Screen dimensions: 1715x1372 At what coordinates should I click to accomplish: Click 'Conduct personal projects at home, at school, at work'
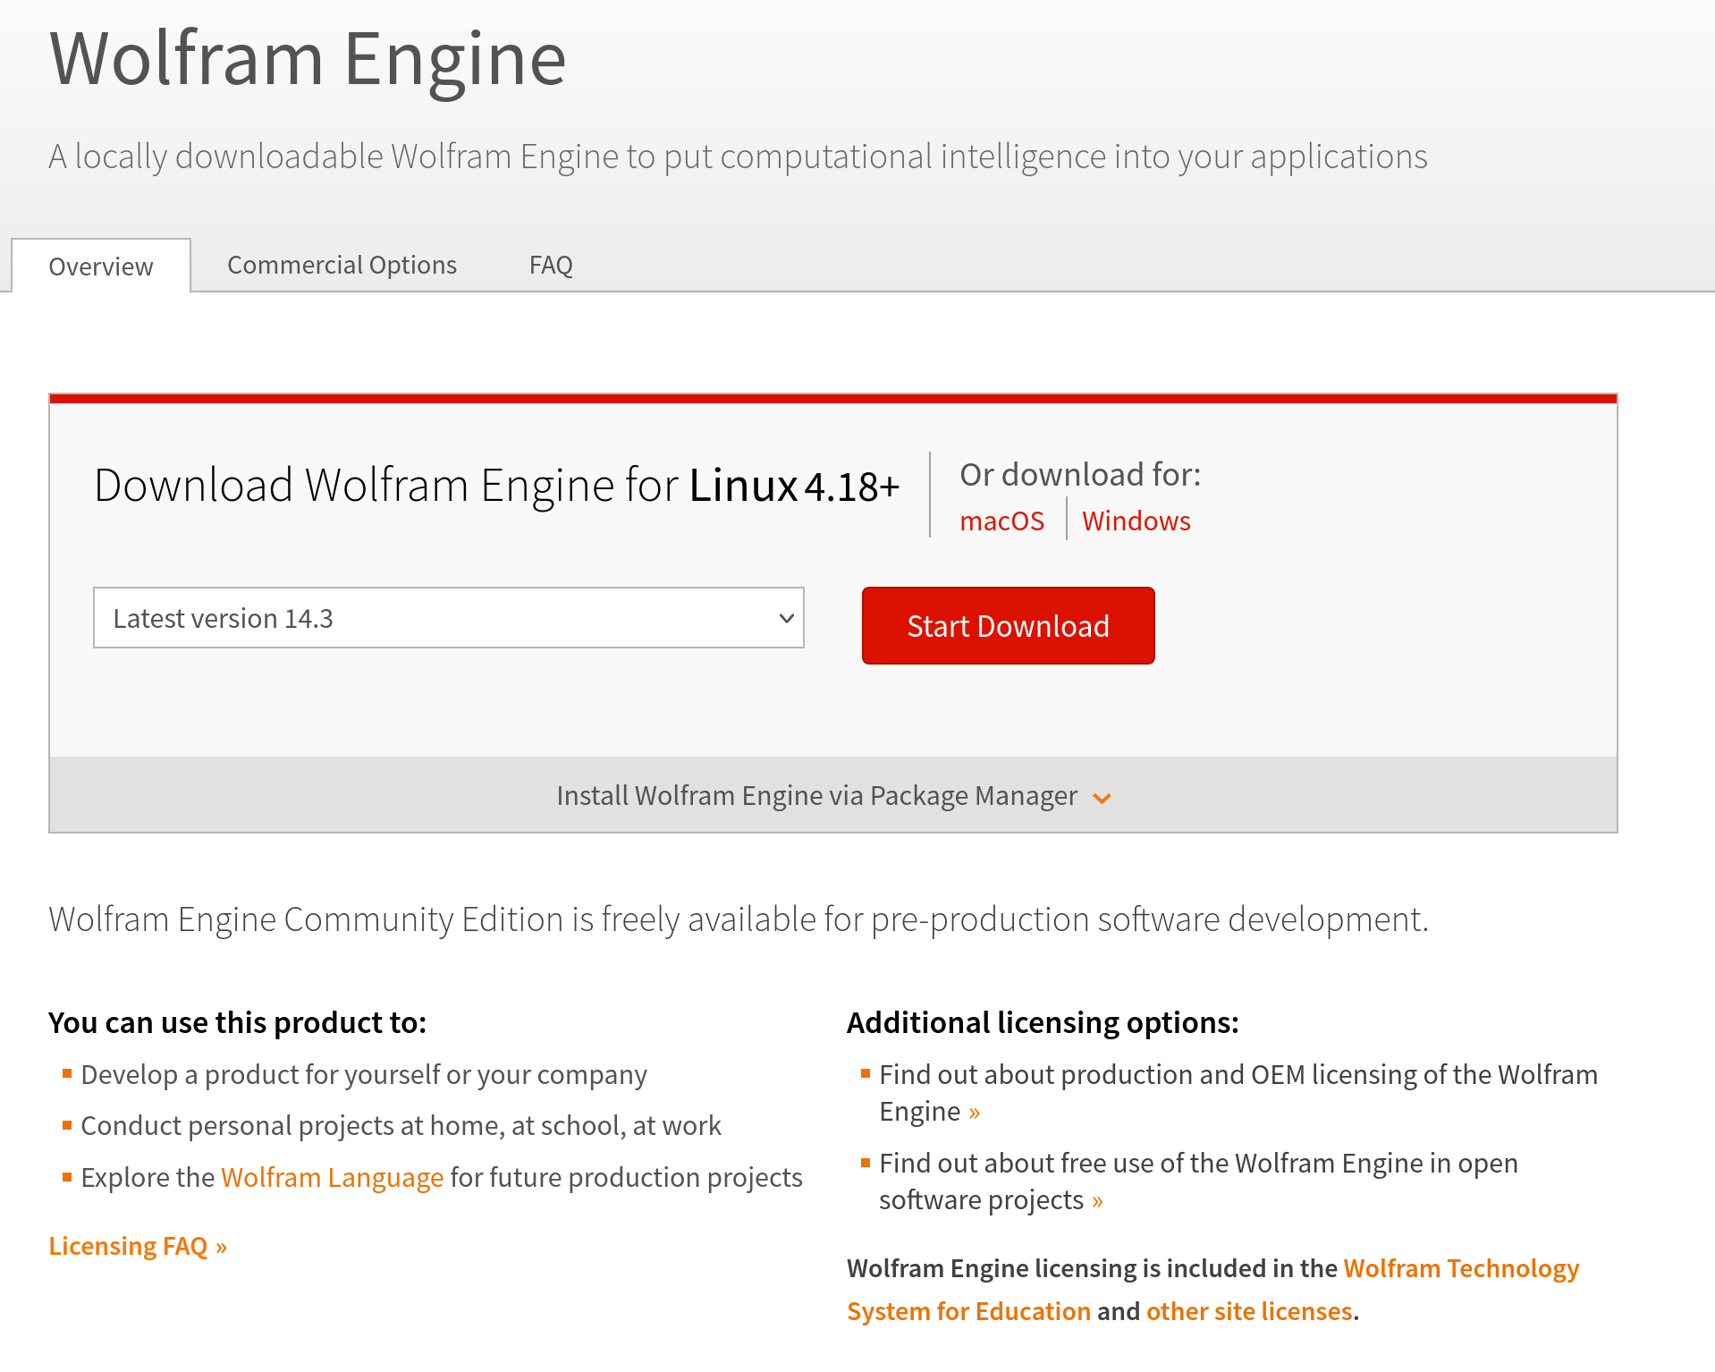401,1125
